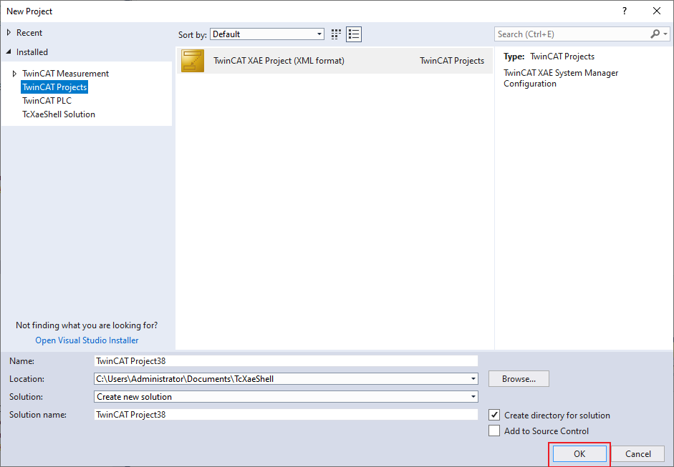Click the Installed label
This screenshot has height=467, width=674.
point(32,52)
